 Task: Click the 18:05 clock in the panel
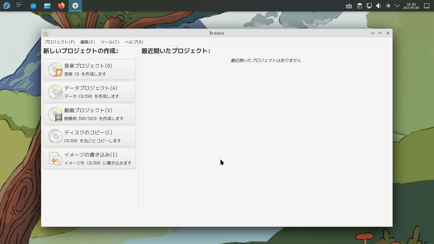tap(411, 6)
